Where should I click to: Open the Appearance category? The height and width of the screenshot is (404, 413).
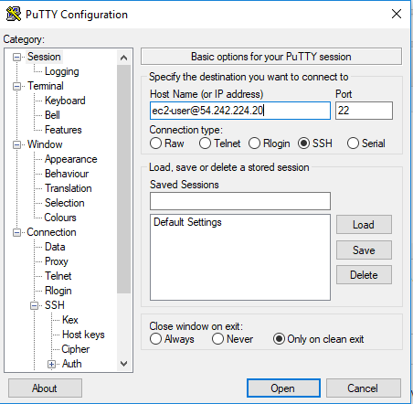point(70,159)
